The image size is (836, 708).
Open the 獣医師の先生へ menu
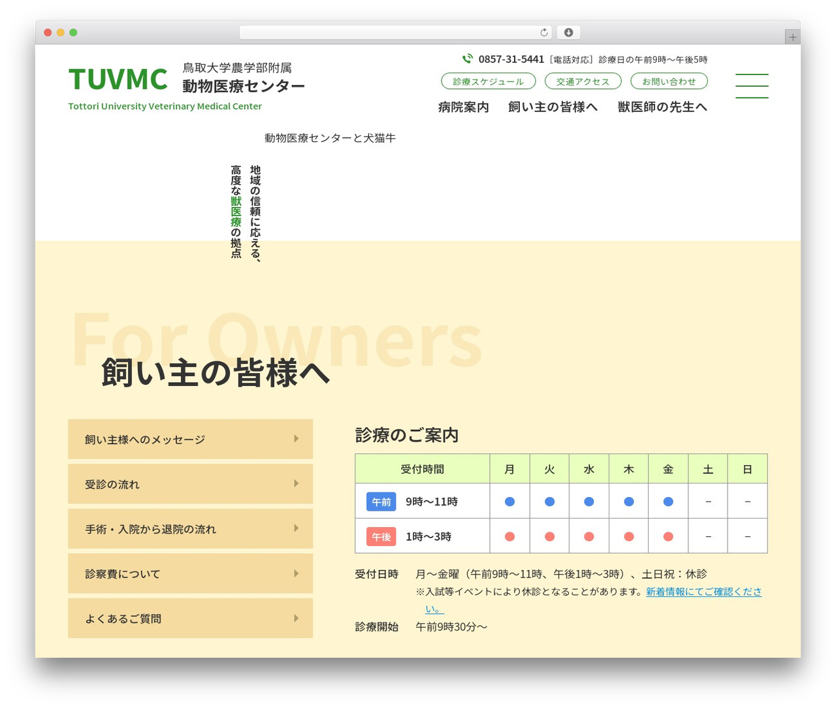[x=662, y=107]
